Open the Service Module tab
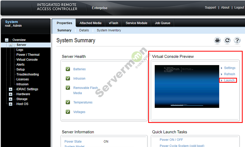245x147 pixels. (136, 23)
